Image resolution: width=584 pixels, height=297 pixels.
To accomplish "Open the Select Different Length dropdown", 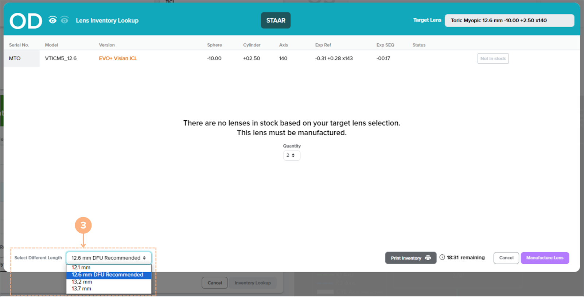I will tap(109, 258).
